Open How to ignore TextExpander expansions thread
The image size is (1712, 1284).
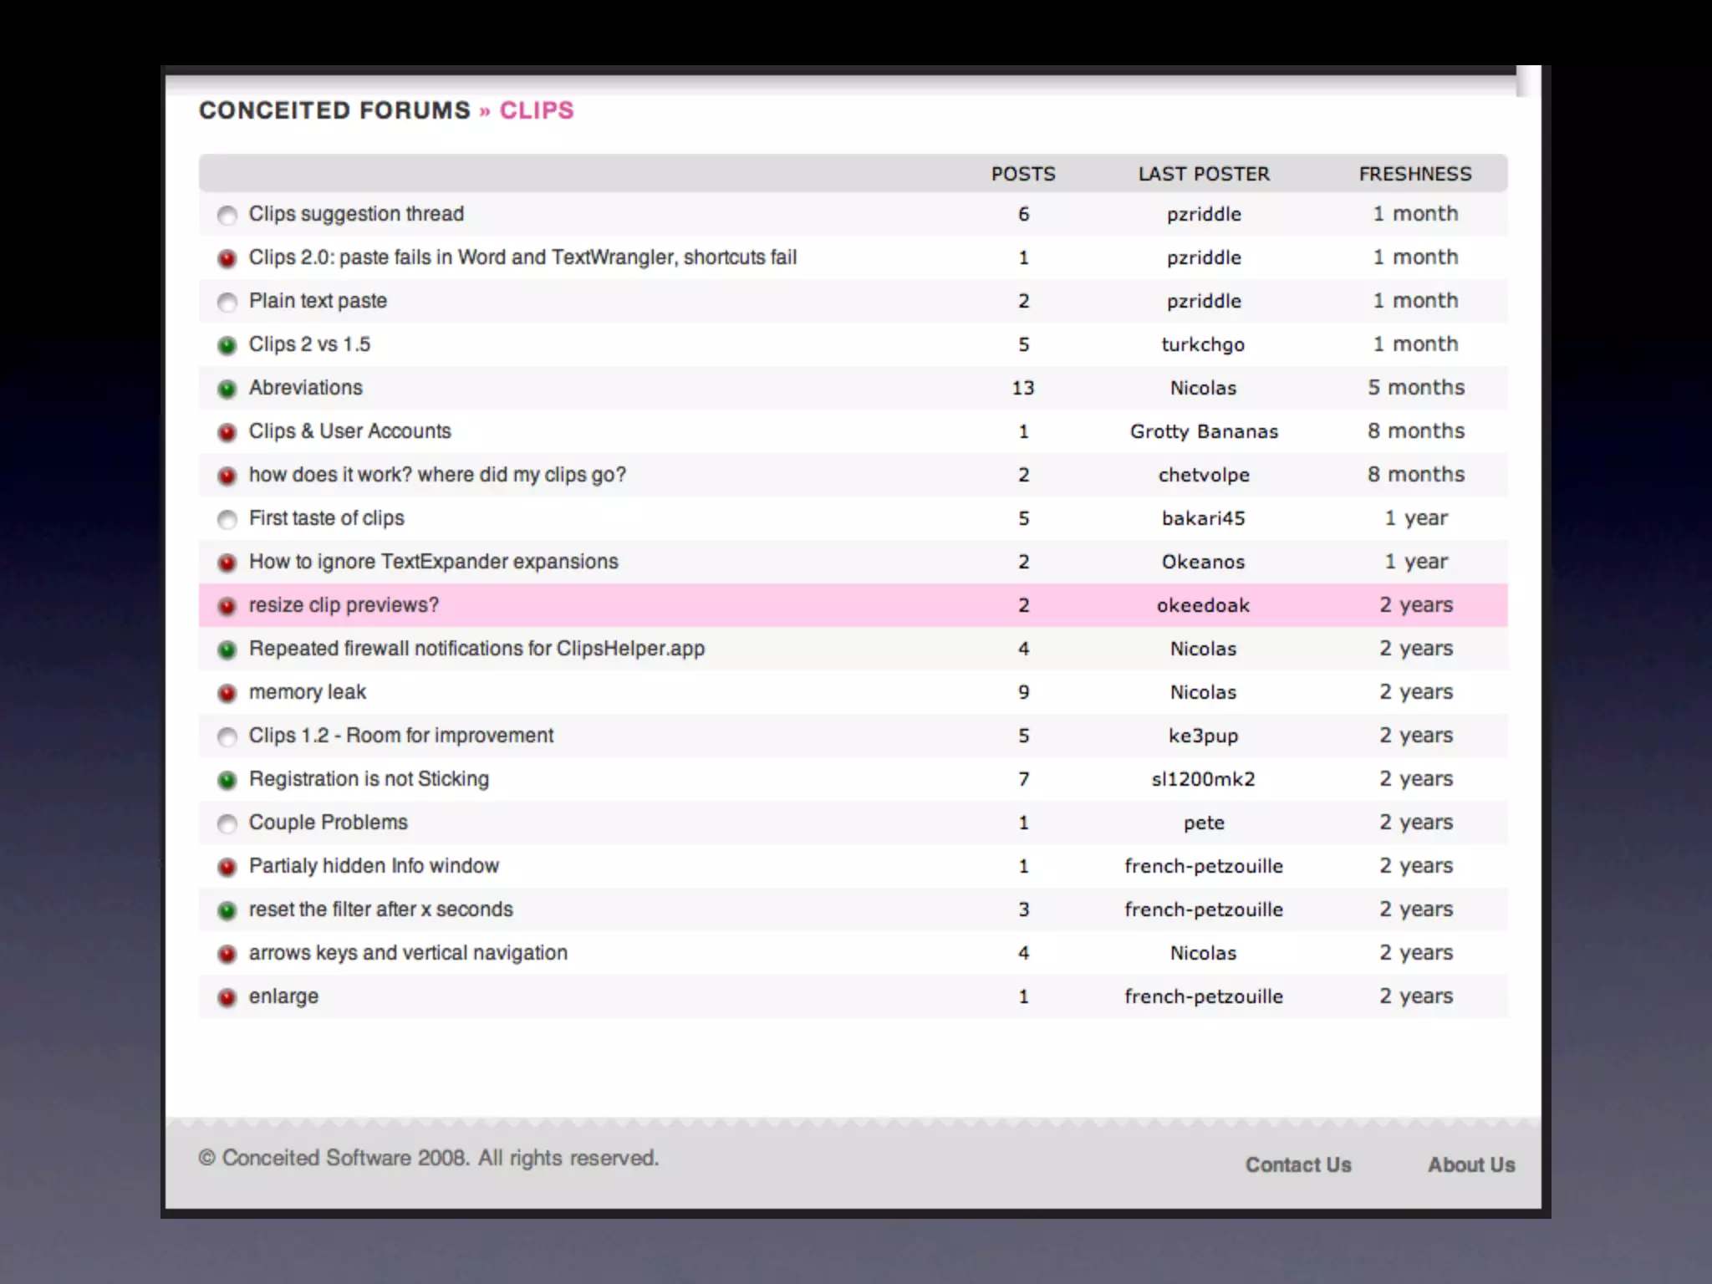(x=433, y=562)
